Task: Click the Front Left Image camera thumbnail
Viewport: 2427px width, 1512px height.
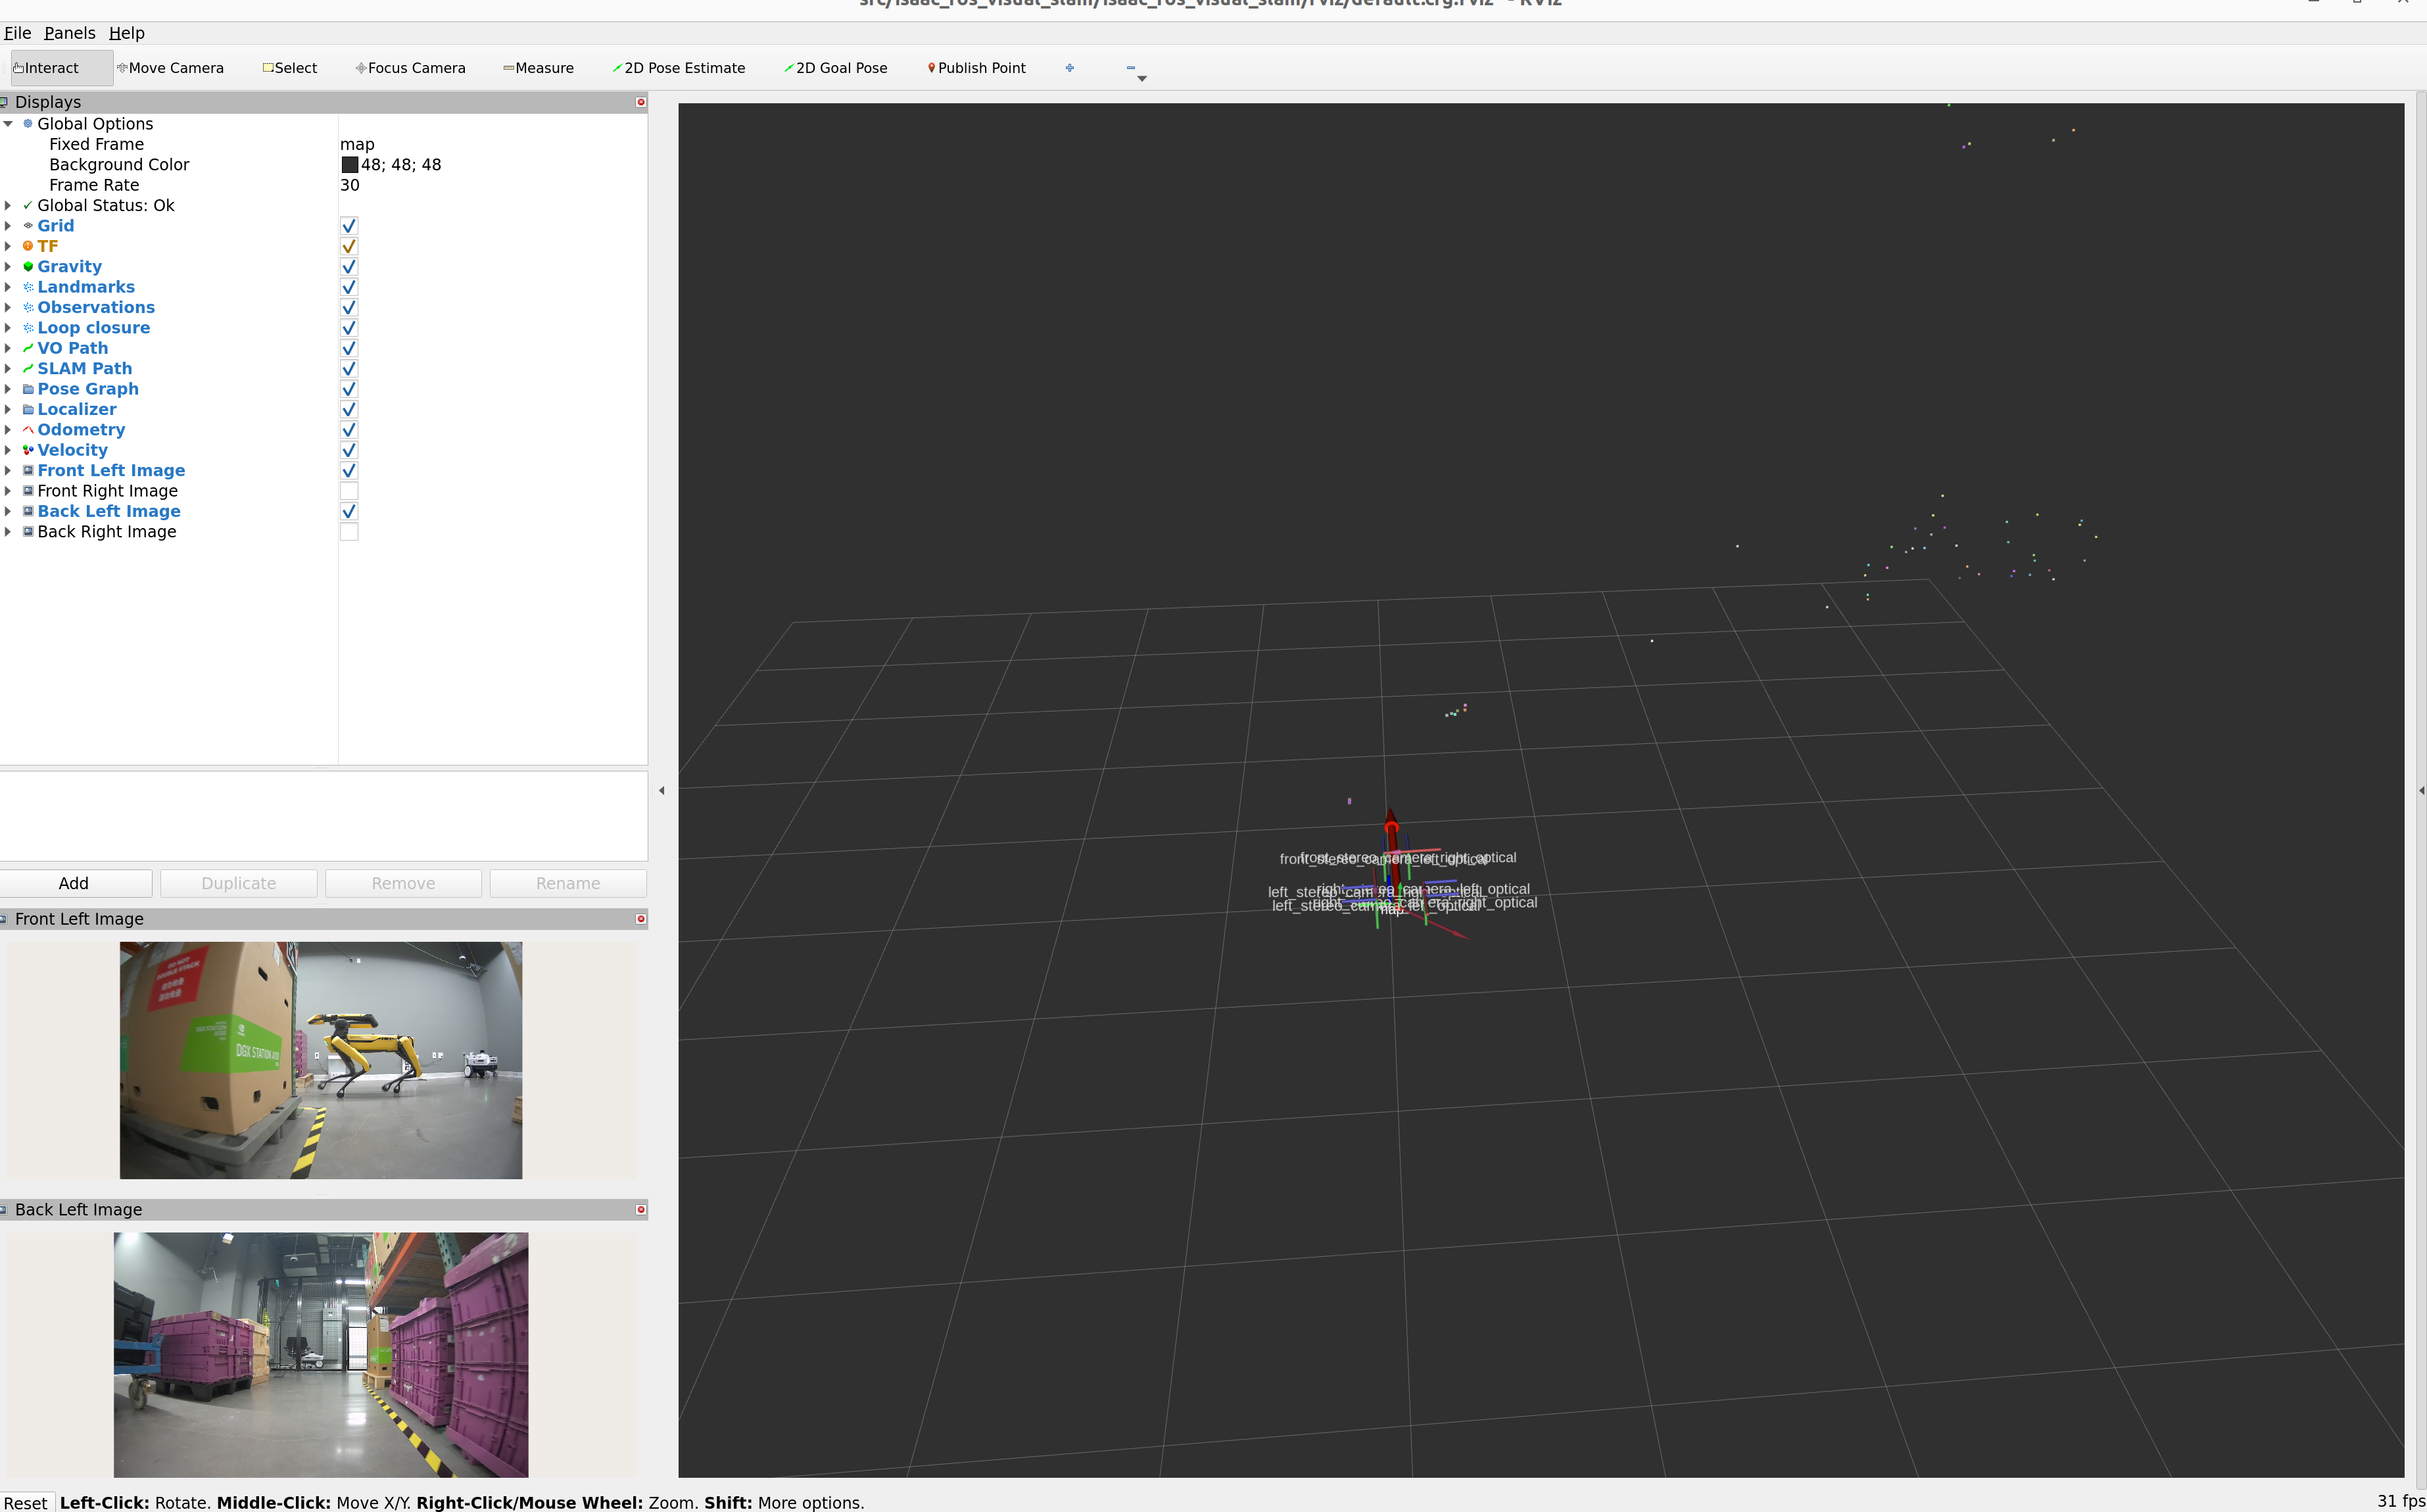Action: [x=322, y=1061]
